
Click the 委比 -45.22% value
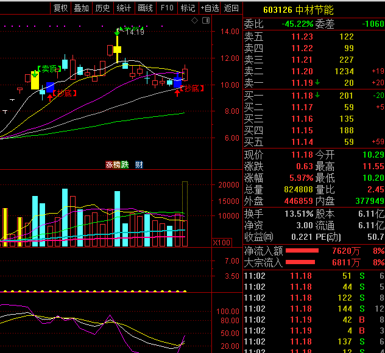click(x=297, y=24)
